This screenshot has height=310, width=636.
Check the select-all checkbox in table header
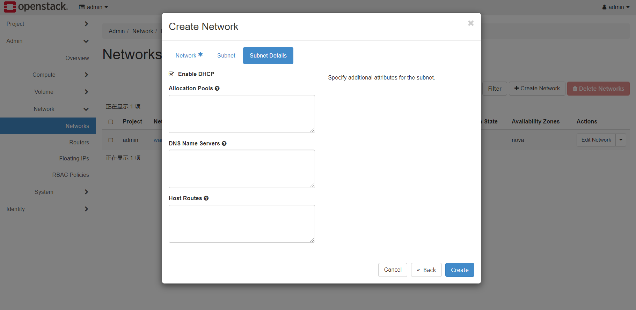[111, 122]
